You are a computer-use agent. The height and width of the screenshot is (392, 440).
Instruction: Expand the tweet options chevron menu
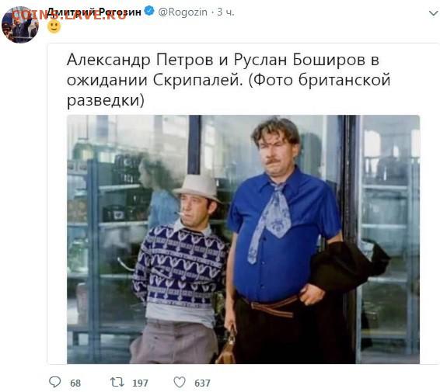pos(434,13)
